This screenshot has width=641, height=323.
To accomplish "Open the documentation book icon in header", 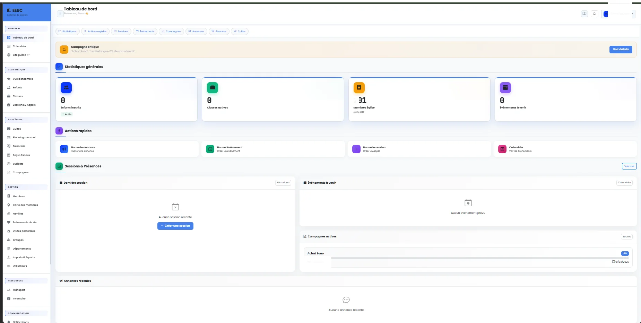I will [x=584, y=14].
